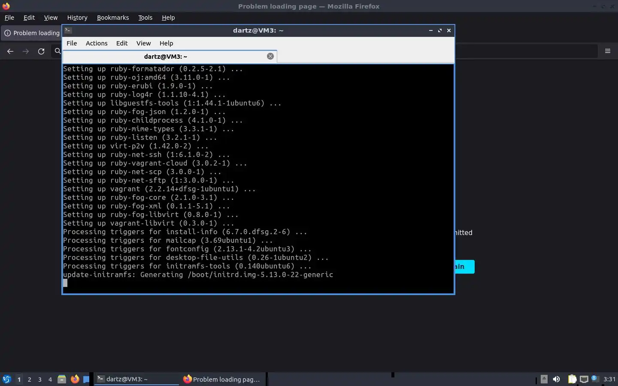This screenshot has width=618, height=386.
Task: Activate the Problem loading page taskbar entry
Action: (222, 379)
